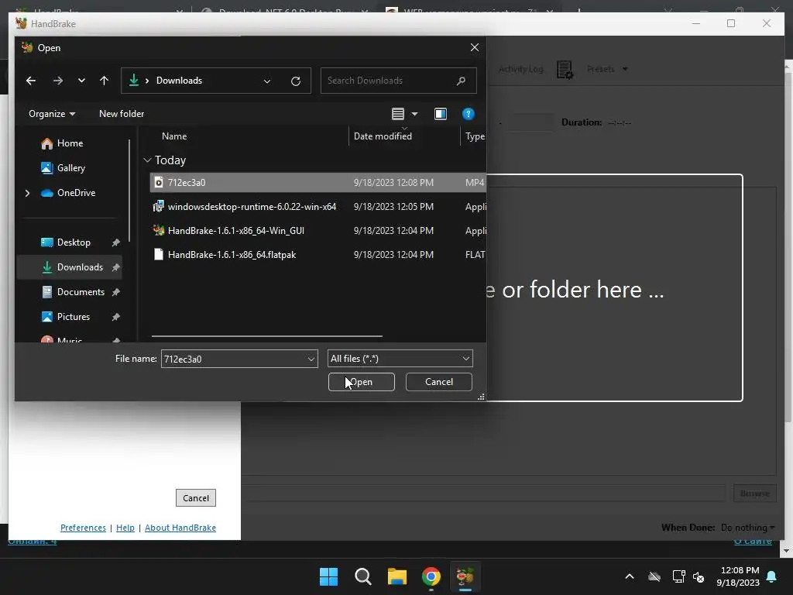Refresh the Downloads folder listing

pyautogui.click(x=296, y=81)
